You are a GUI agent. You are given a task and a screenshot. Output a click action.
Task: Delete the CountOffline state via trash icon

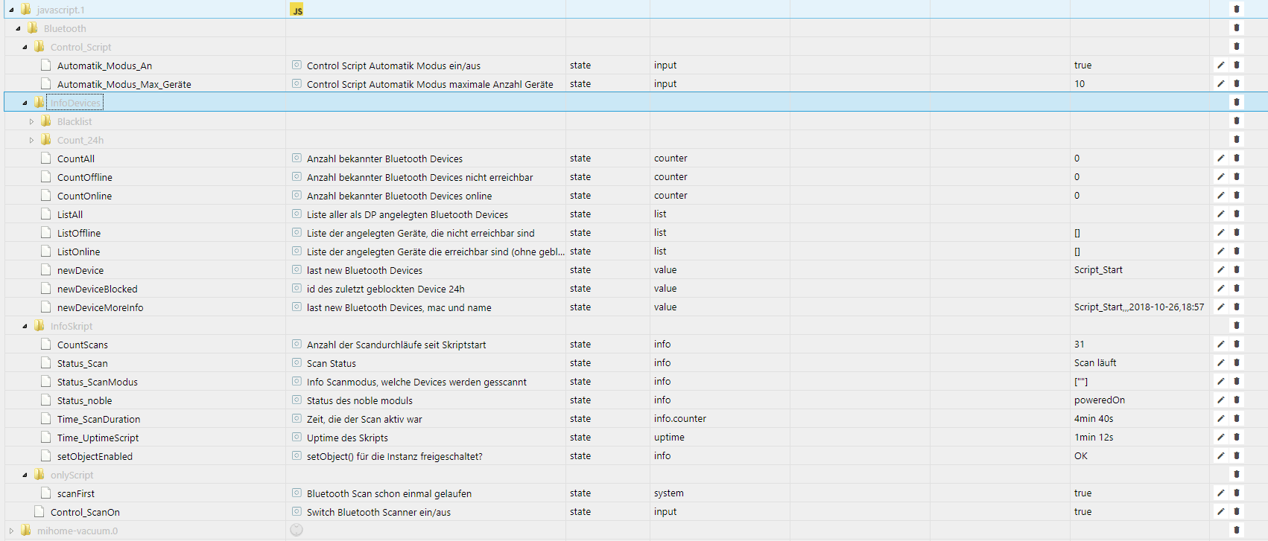pyautogui.click(x=1237, y=177)
